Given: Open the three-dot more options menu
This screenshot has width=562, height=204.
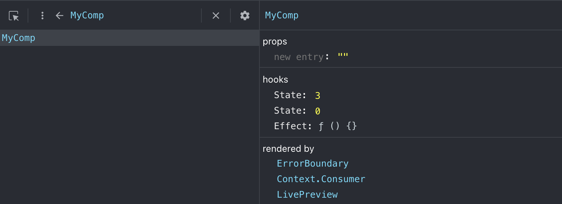Looking at the screenshot, I should coord(42,16).
